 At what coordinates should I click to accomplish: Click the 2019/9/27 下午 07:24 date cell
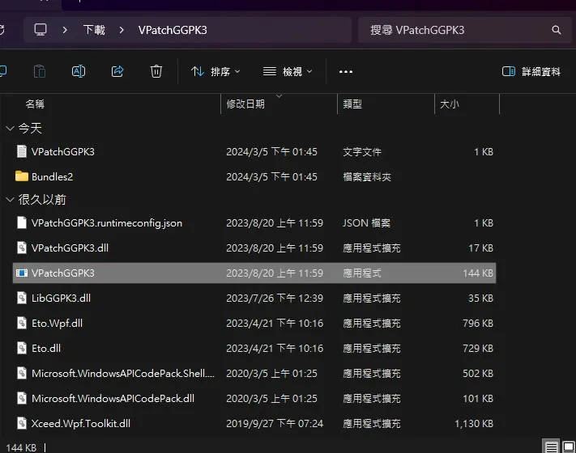pyautogui.click(x=275, y=424)
